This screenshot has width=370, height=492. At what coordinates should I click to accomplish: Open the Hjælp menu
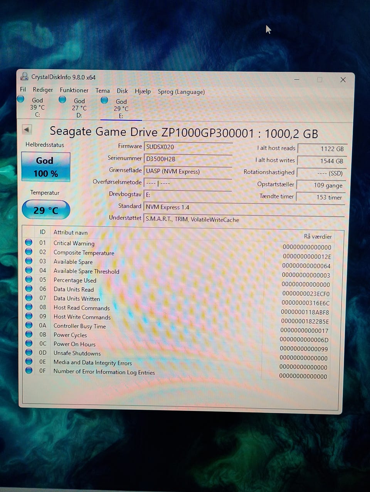(143, 91)
